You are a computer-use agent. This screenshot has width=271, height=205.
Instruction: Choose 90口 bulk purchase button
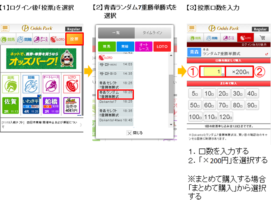point(252,105)
